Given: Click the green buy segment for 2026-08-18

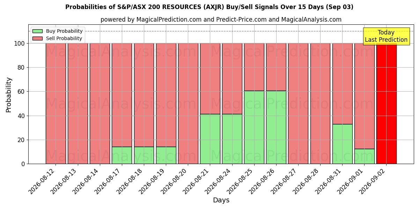Looking at the screenshot, I should tap(144, 155).
